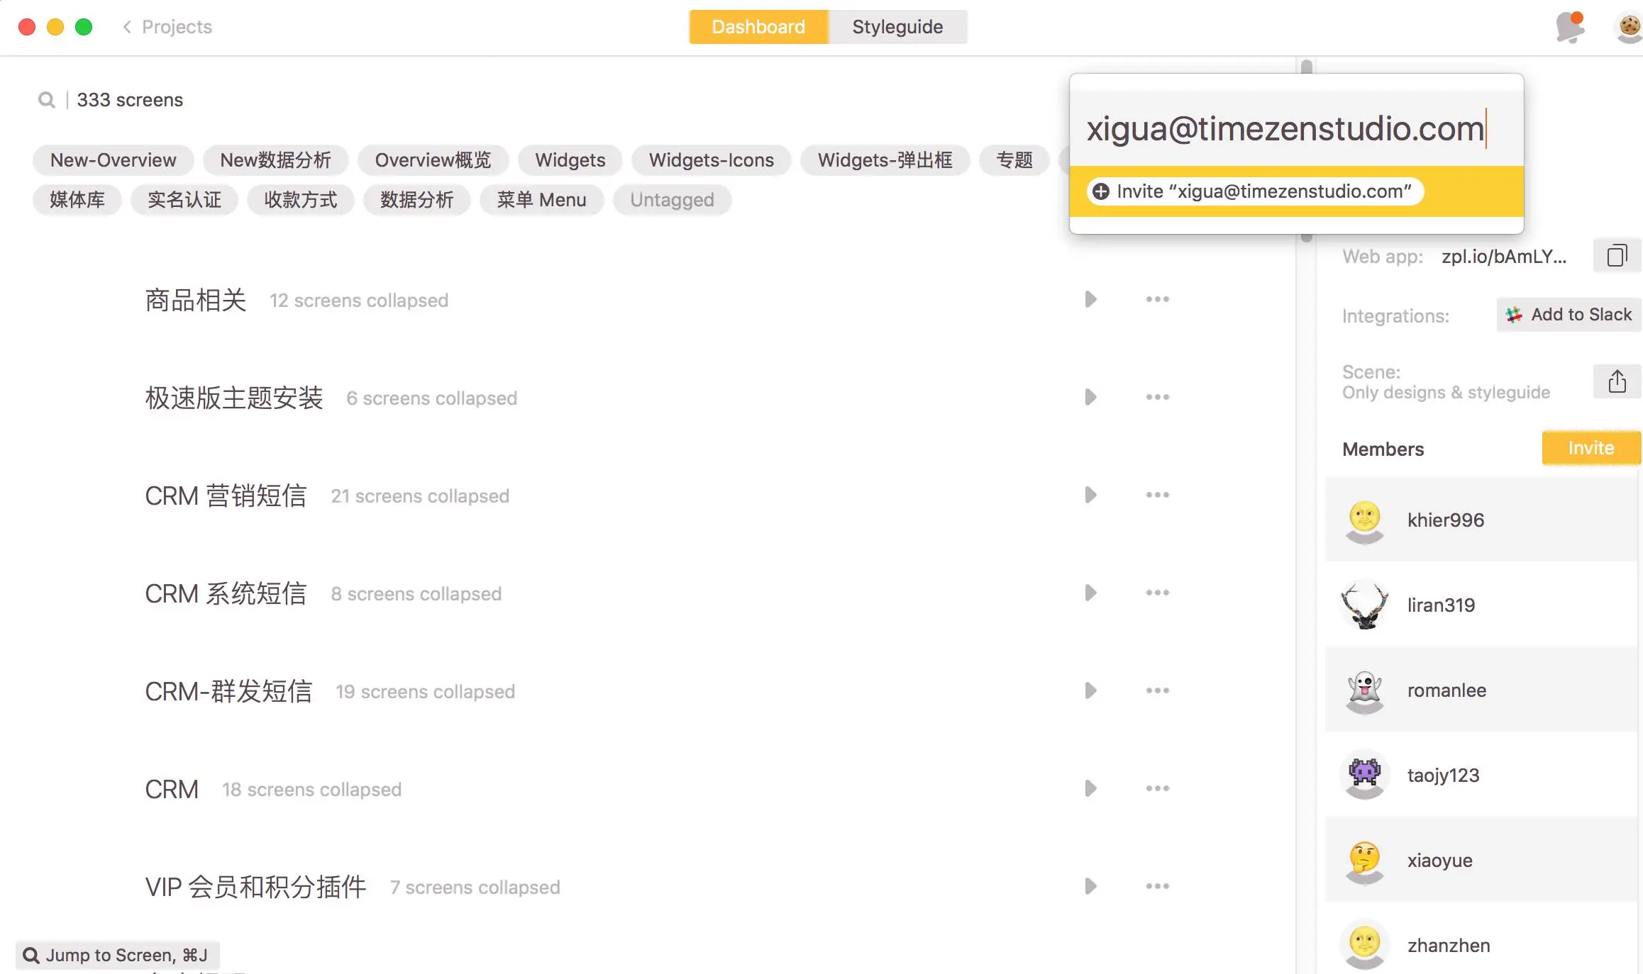Open more options for VIP 会员和积分插件
The image size is (1643, 974).
[1157, 887]
